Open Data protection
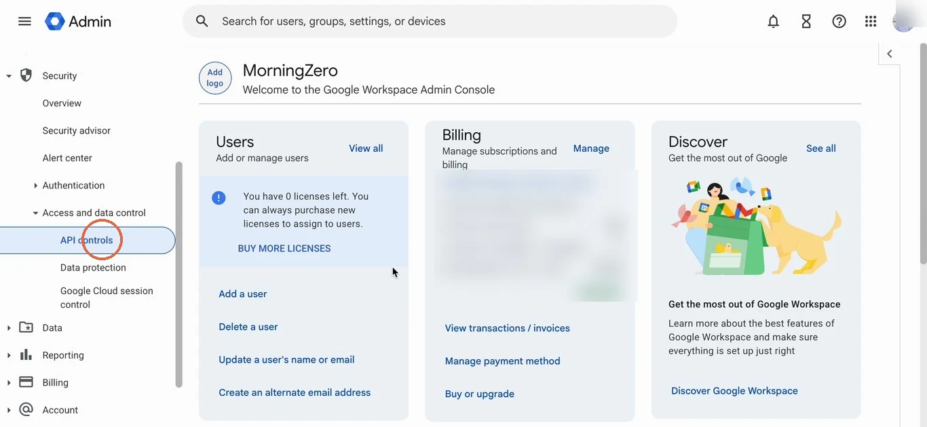The image size is (927, 427). click(x=93, y=268)
